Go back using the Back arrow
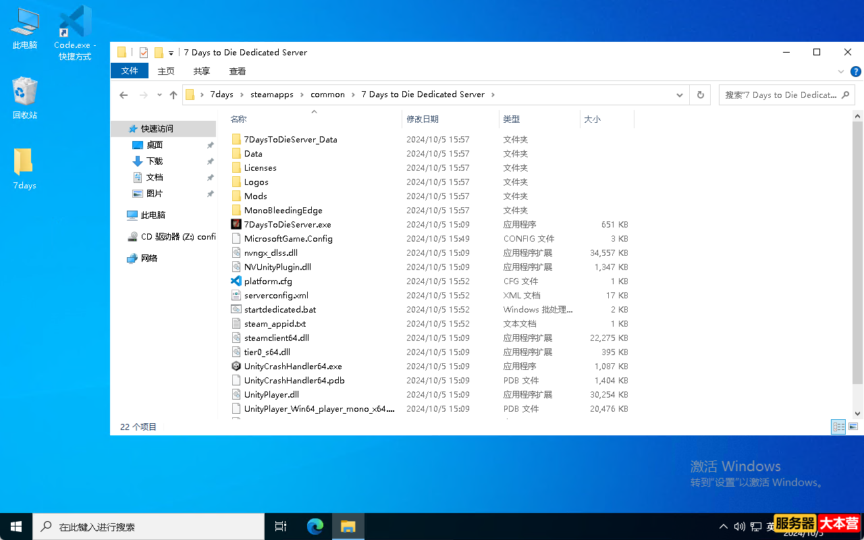Image resolution: width=864 pixels, height=540 pixels. 124,95
